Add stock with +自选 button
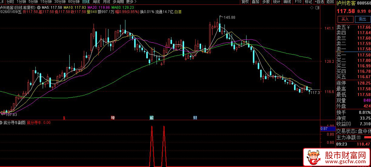This screenshot has height=167, width=371. [x=319, y=2]
